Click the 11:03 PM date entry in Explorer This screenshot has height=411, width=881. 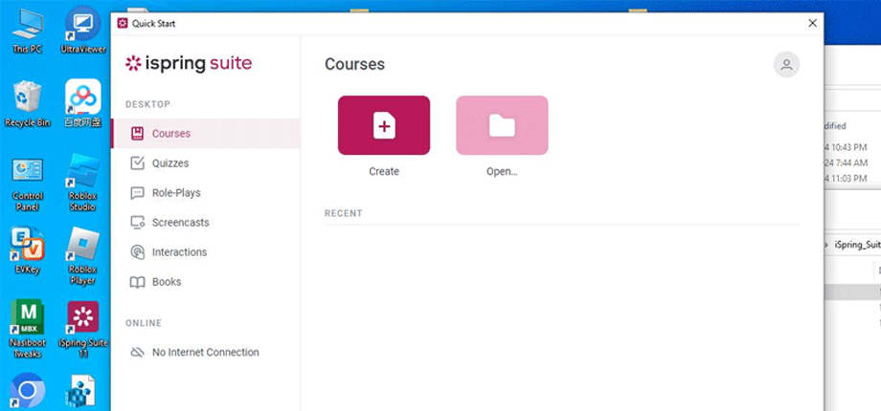pyautogui.click(x=846, y=179)
